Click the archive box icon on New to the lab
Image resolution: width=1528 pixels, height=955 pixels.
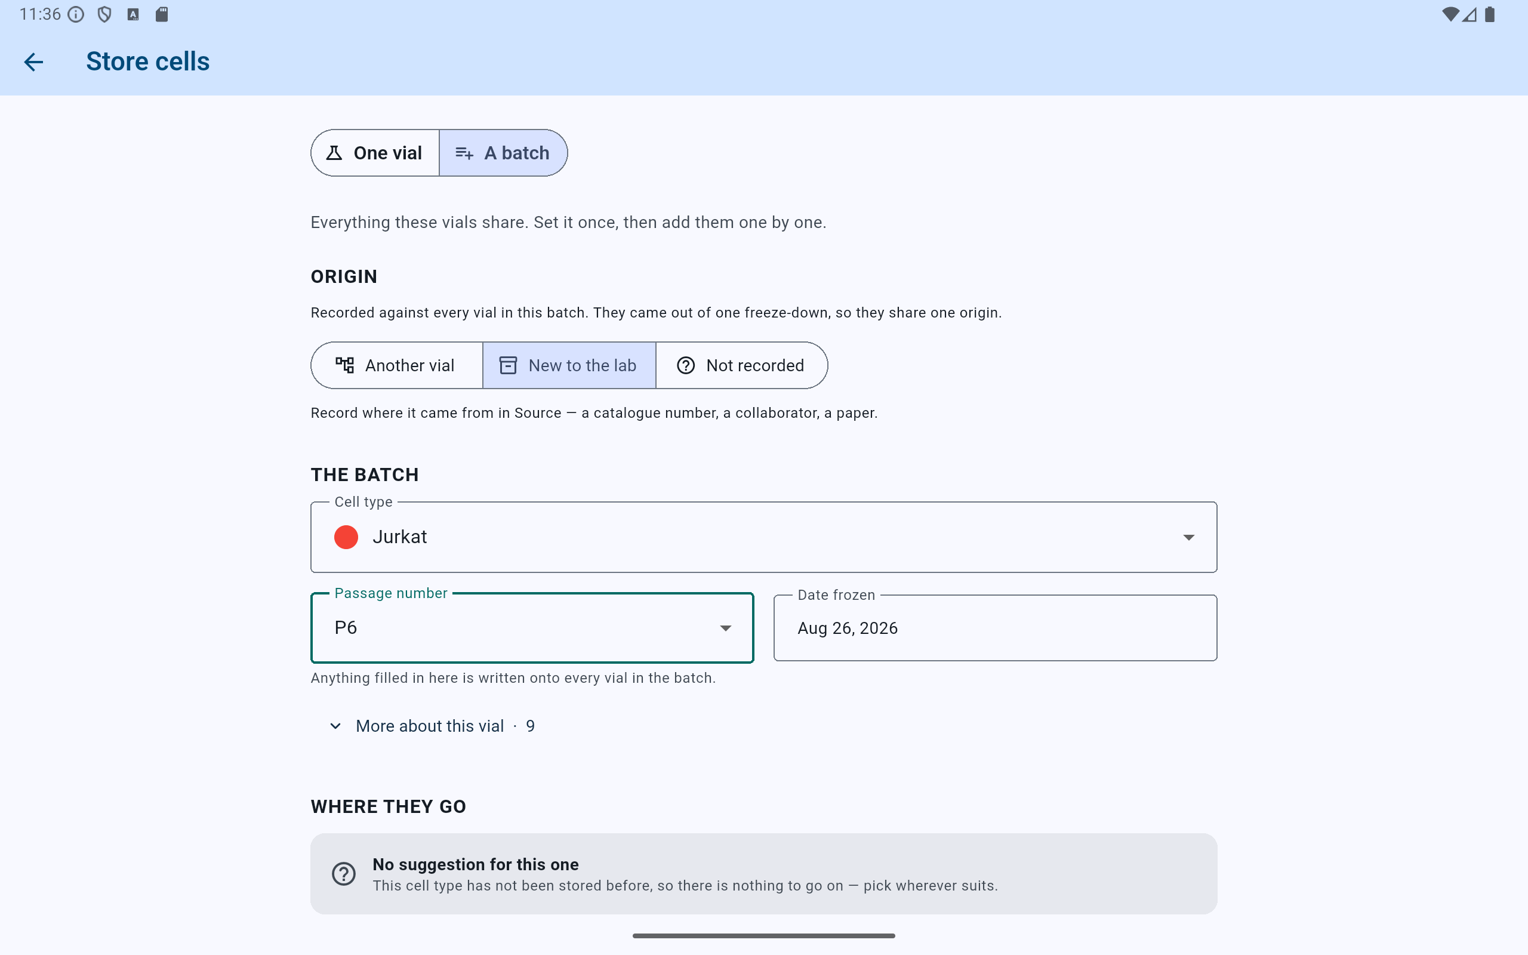[x=509, y=365]
